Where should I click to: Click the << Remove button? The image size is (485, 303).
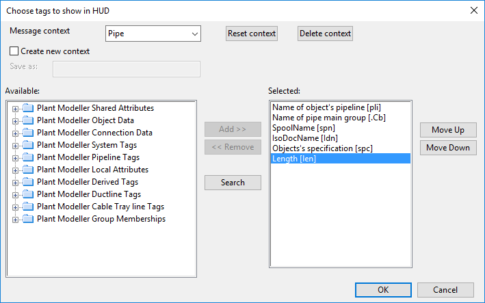click(x=233, y=147)
